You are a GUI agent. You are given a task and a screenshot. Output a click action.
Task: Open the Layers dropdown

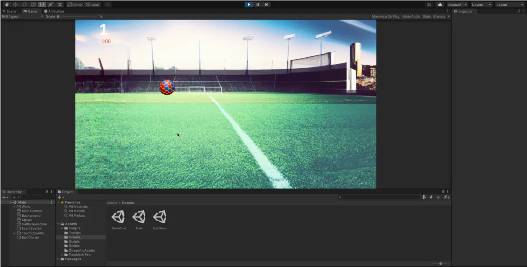coord(481,4)
